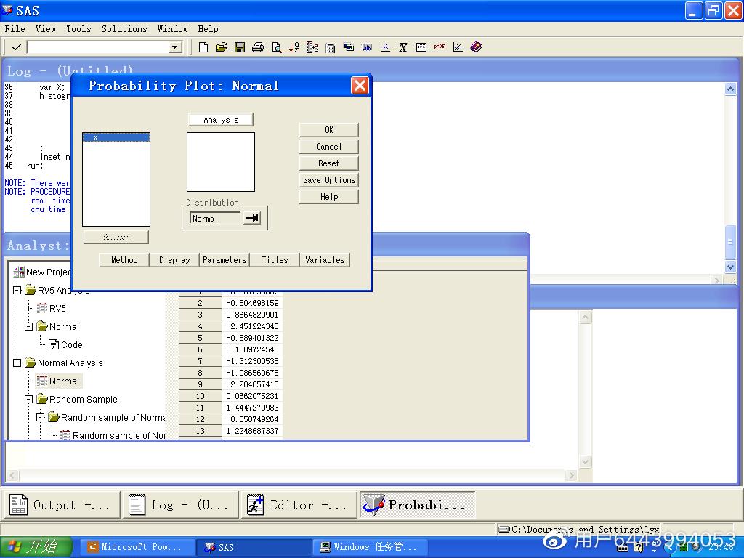744x558 pixels.
Task: Click the Variables button
Action: 325,260
